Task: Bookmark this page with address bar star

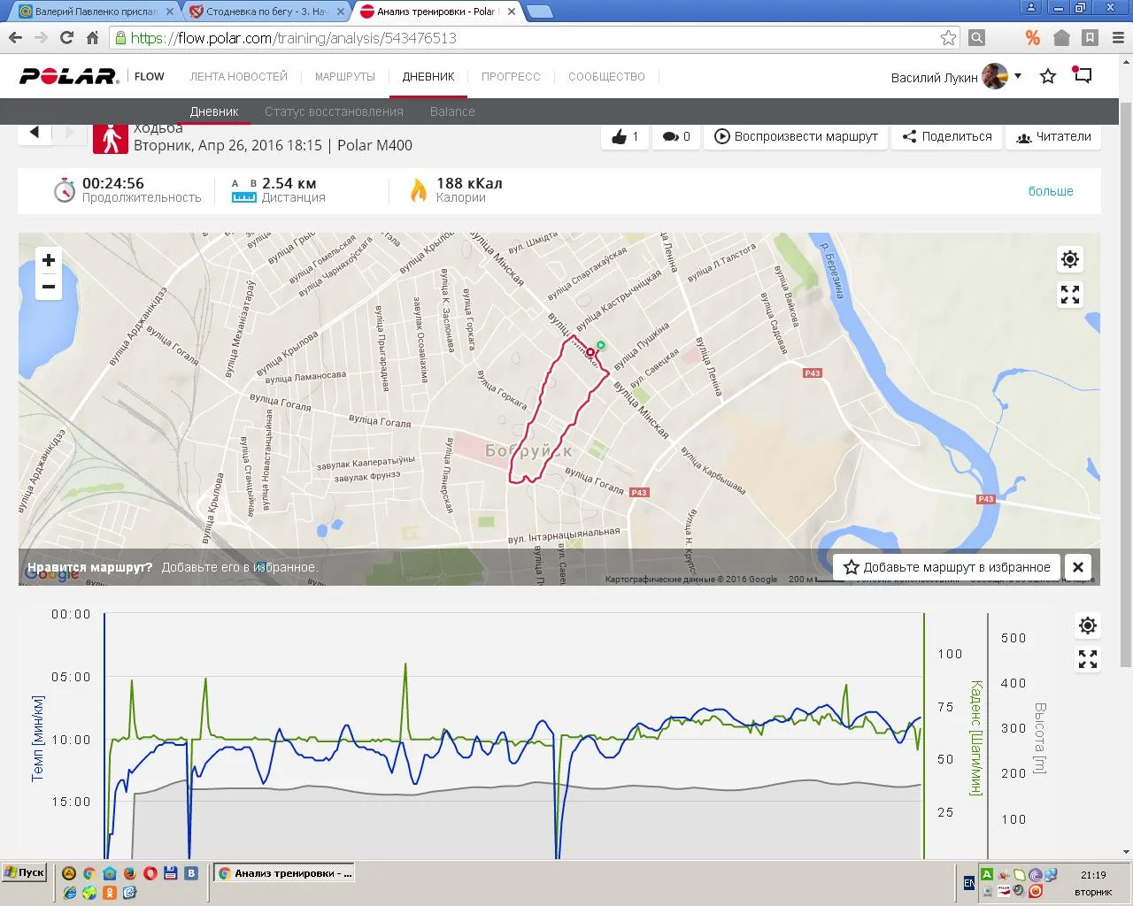Action: (948, 38)
